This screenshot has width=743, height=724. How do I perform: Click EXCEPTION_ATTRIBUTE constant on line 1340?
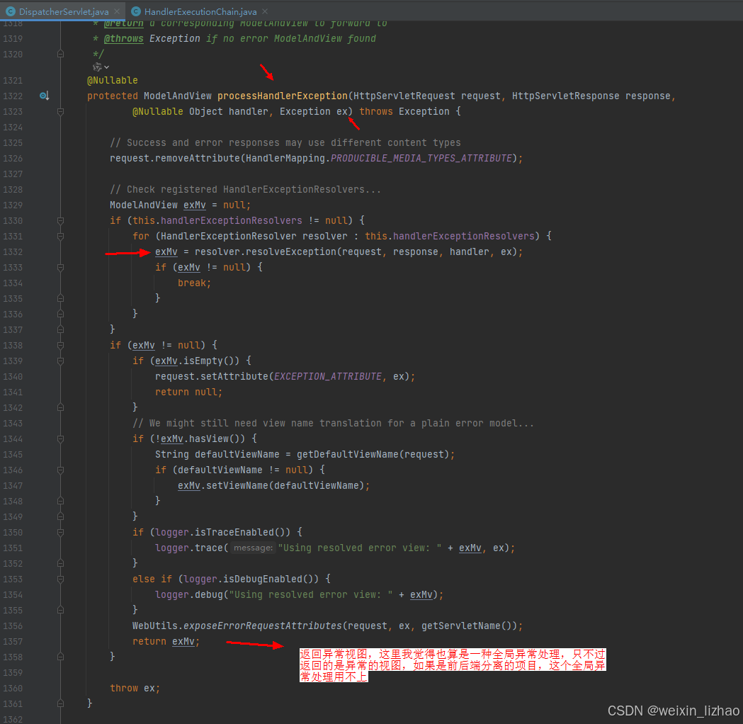(328, 377)
